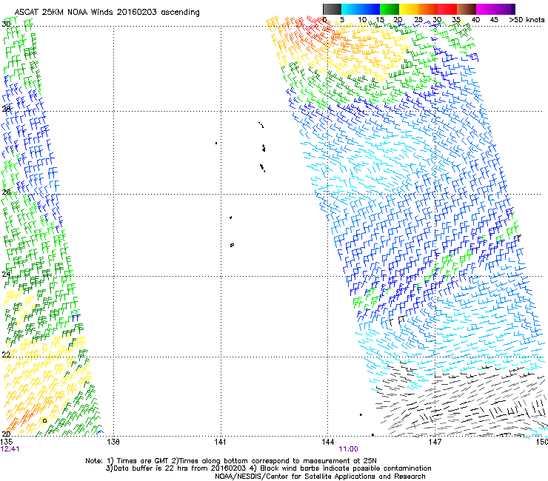Click the longitude label '135'
Screen dimensions: 548x481
click(x=7, y=442)
